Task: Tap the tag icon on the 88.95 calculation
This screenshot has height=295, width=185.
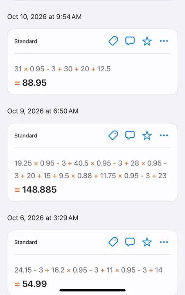Action: click(113, 41)
